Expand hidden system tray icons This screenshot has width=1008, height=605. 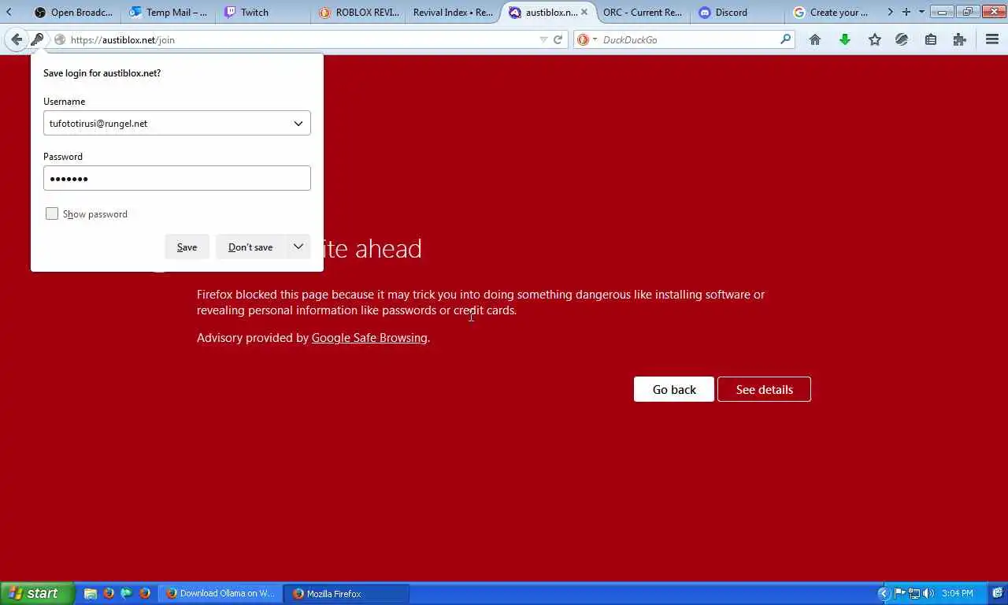pos(883,593)
